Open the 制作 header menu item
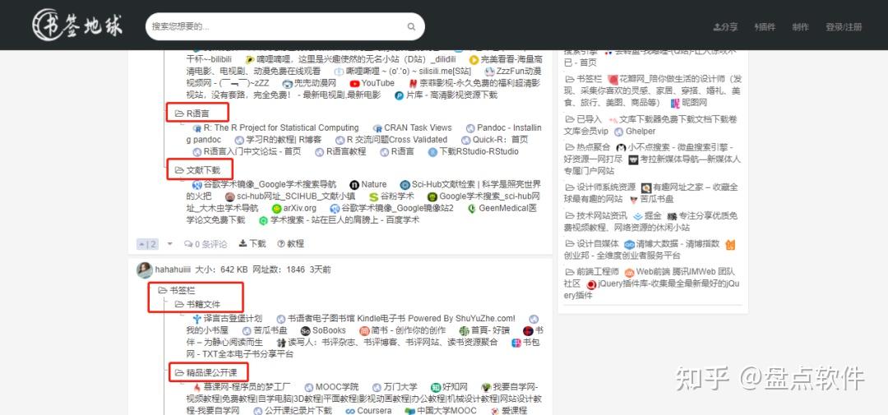Viewport: 888px width, 415px height. point(801,26)
